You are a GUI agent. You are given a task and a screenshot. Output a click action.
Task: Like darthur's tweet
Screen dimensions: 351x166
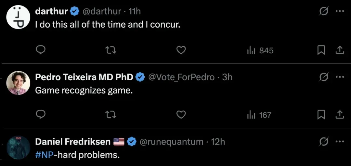[181, 50]
